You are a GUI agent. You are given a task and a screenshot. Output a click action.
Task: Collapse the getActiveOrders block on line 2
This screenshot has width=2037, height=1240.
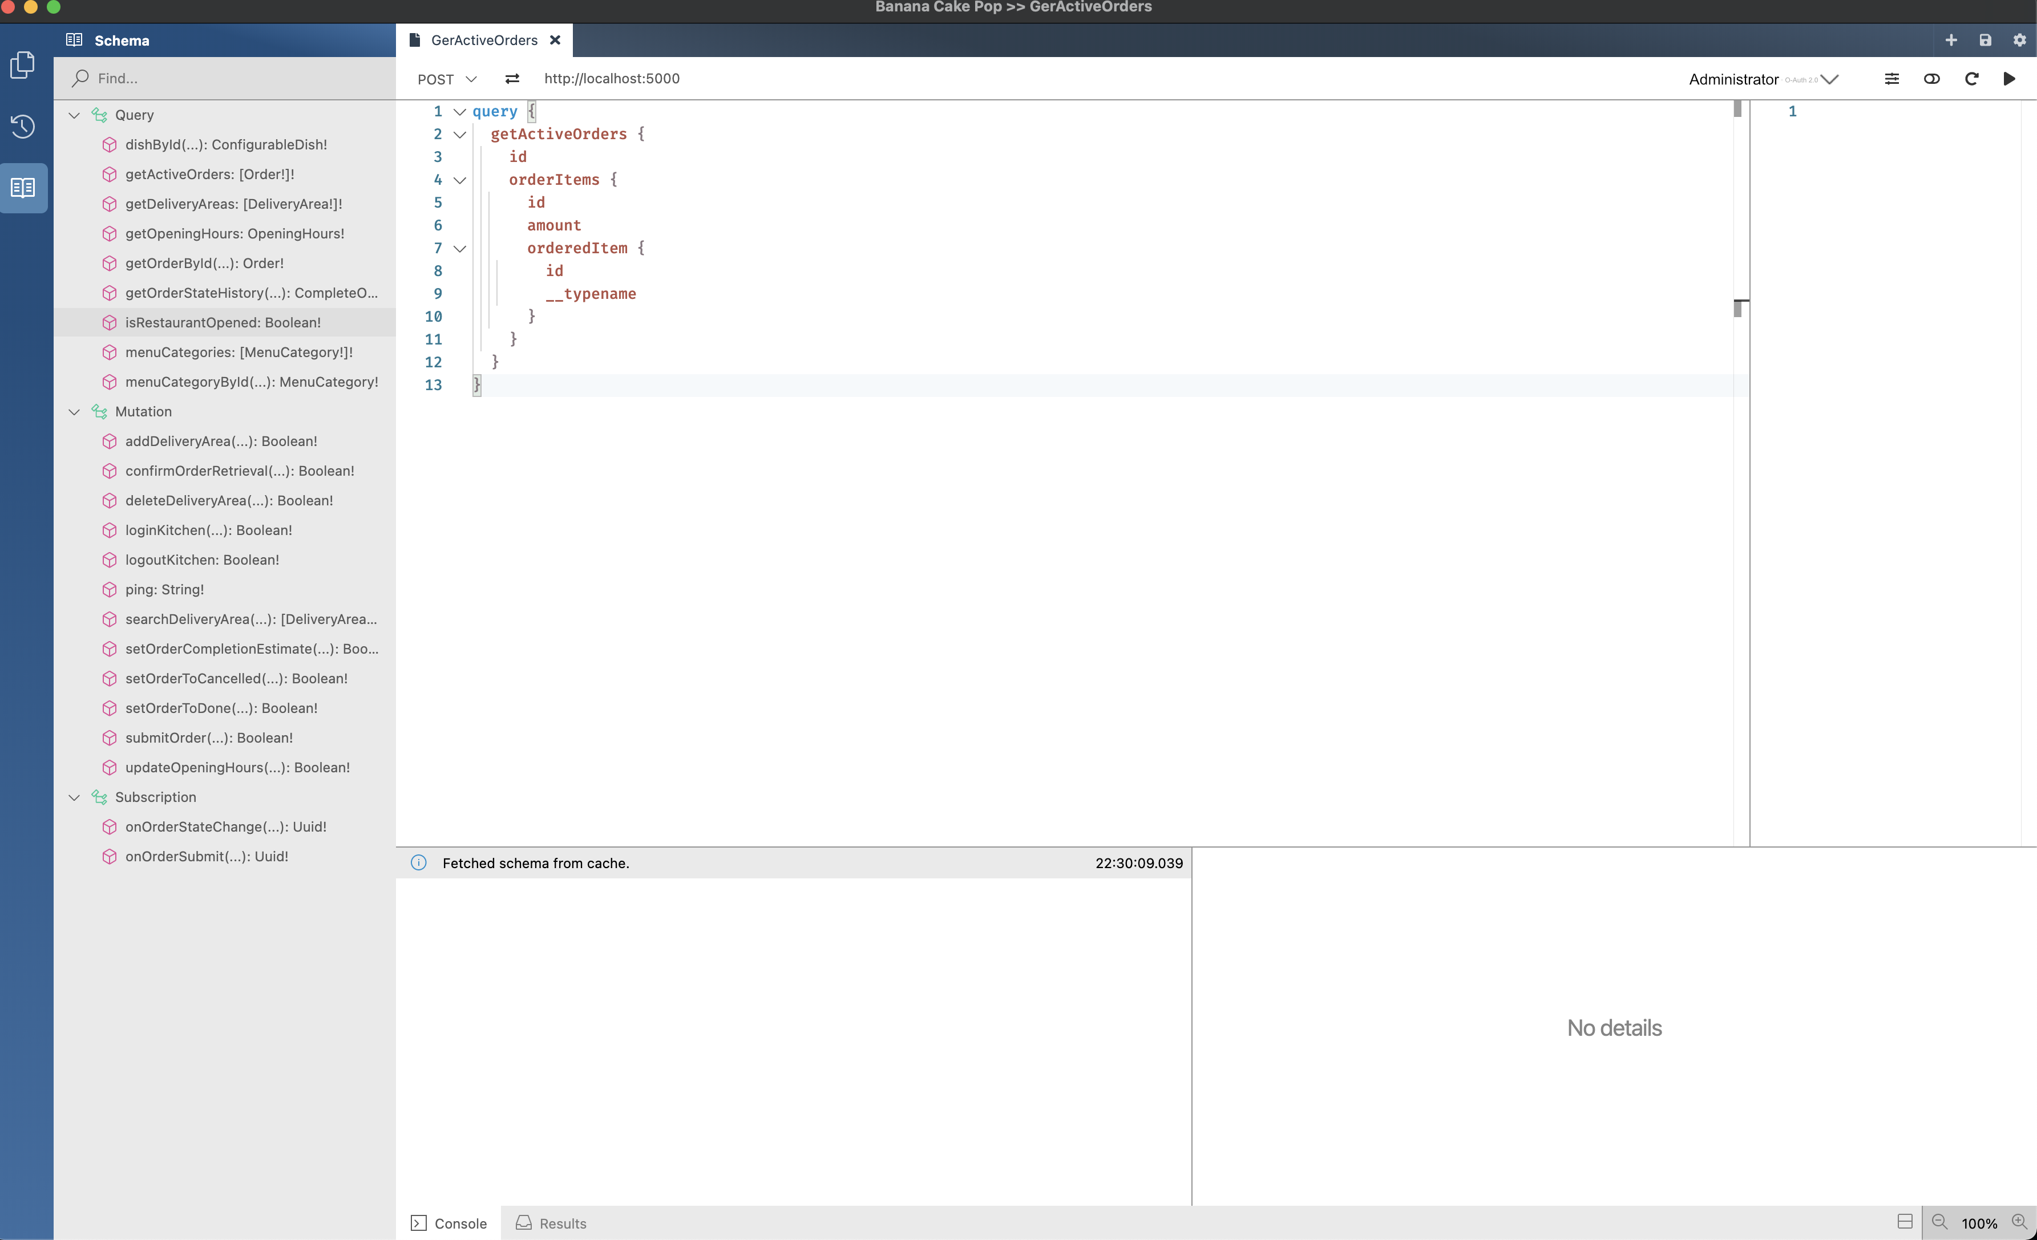pos(460,134)
